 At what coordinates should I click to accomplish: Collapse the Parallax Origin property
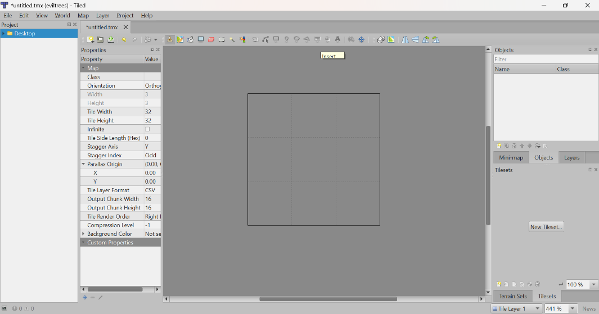coord(83,164)
